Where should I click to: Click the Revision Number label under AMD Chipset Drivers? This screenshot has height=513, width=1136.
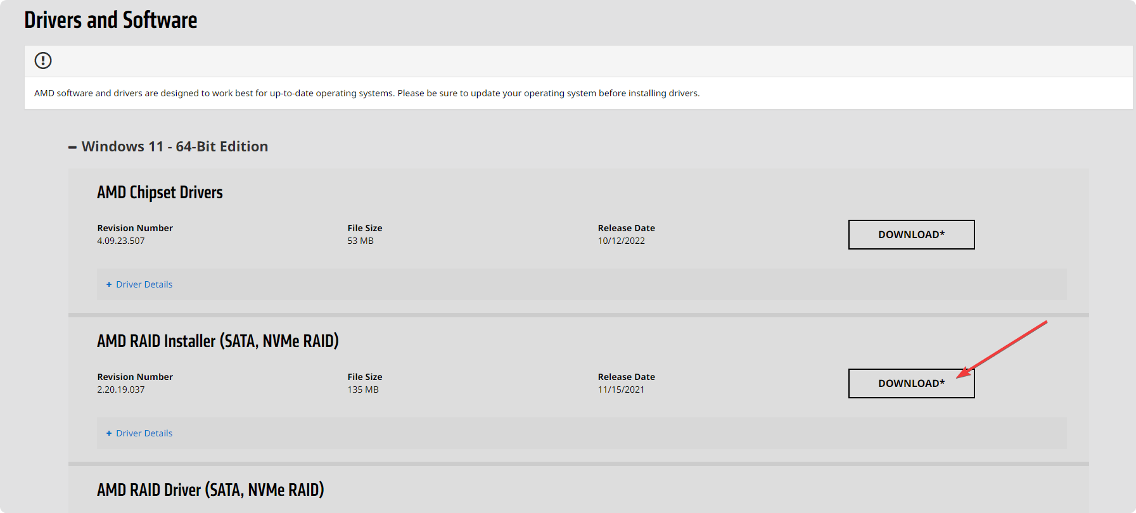135,228
